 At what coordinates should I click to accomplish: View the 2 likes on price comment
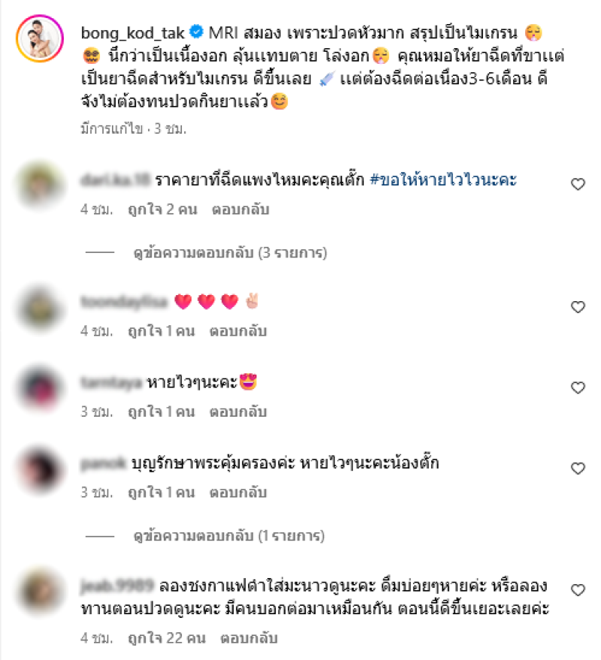[x=162, y=209]
